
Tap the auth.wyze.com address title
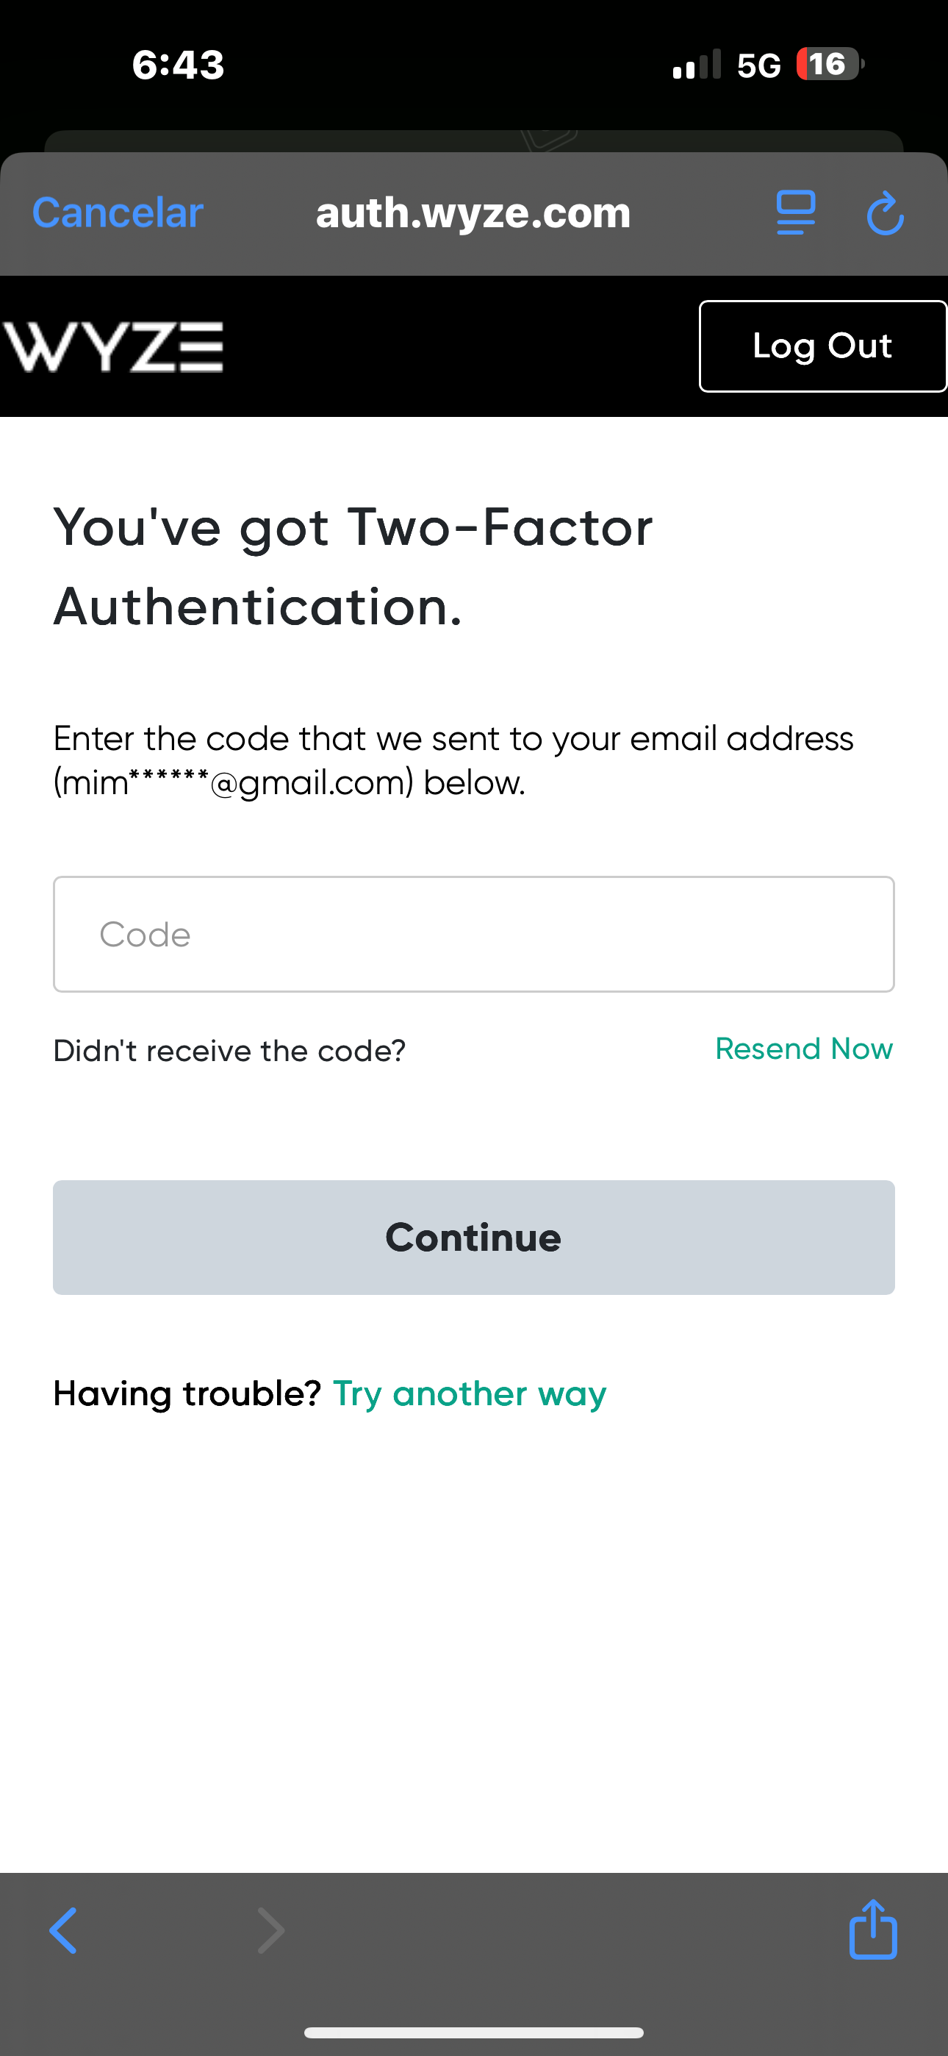click(x=473, y=213)
